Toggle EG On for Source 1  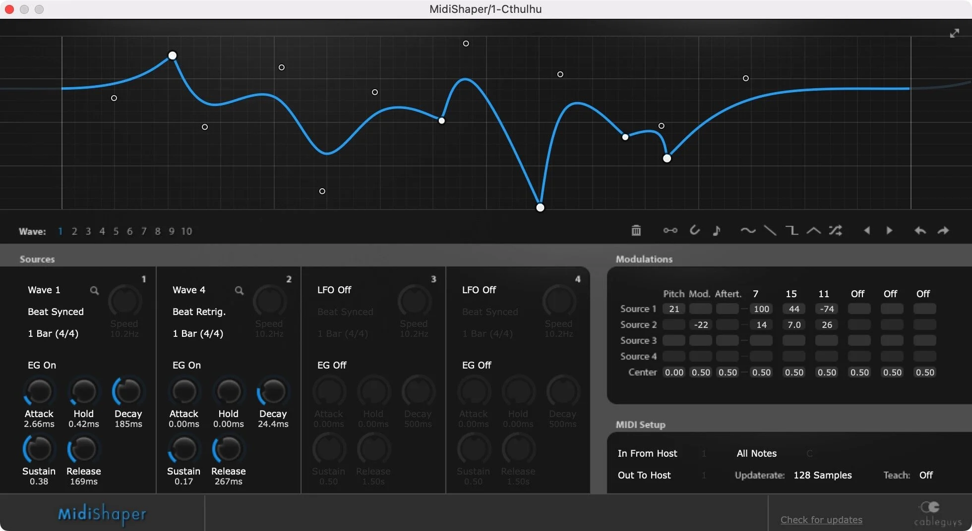coord(42,365)
